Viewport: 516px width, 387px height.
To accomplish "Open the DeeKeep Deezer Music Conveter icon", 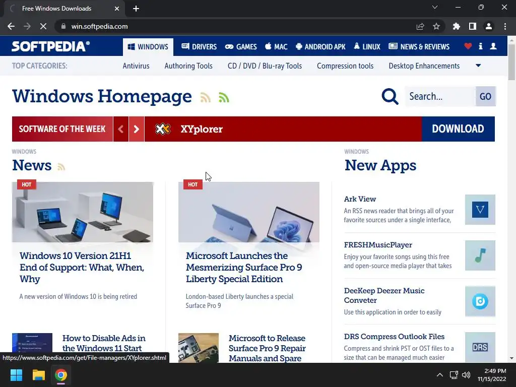I will 480,301.
